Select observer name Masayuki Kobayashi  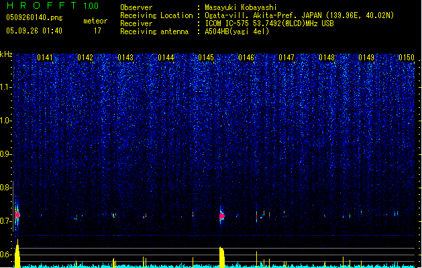click(241, 7)
